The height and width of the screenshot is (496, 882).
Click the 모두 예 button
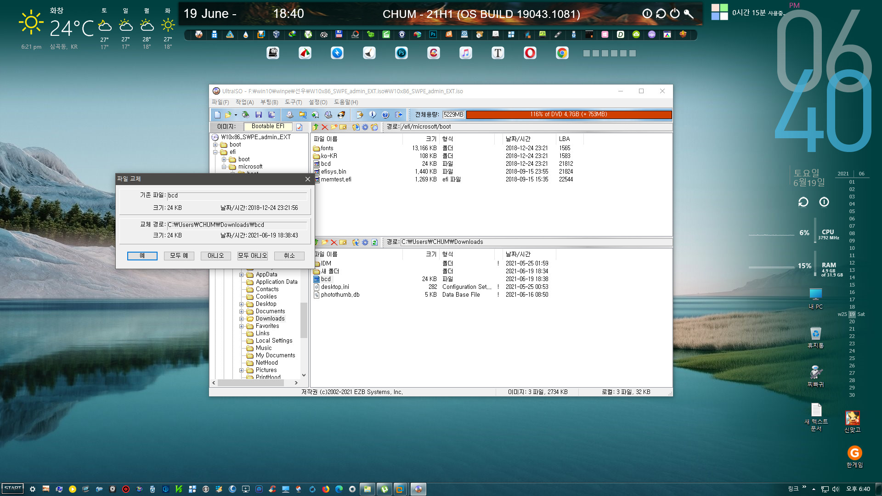179,256
